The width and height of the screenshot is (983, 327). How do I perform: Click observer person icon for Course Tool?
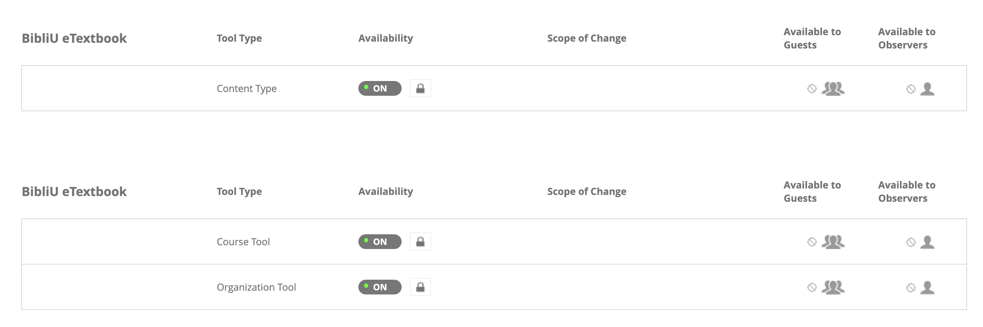[x=927, y=242]
